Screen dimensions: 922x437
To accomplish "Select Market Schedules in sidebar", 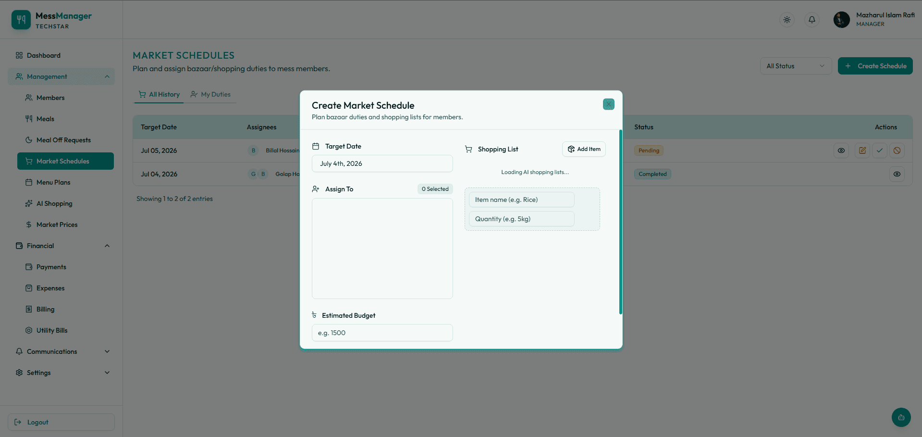I will pyautogui.click(x=65, y=161).
